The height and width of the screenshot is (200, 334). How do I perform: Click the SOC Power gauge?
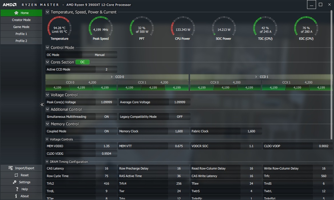point(223,28)
